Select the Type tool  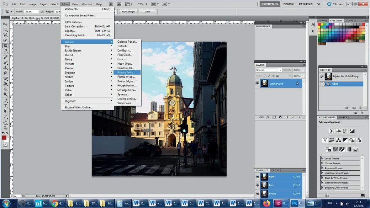click(5, 106)
